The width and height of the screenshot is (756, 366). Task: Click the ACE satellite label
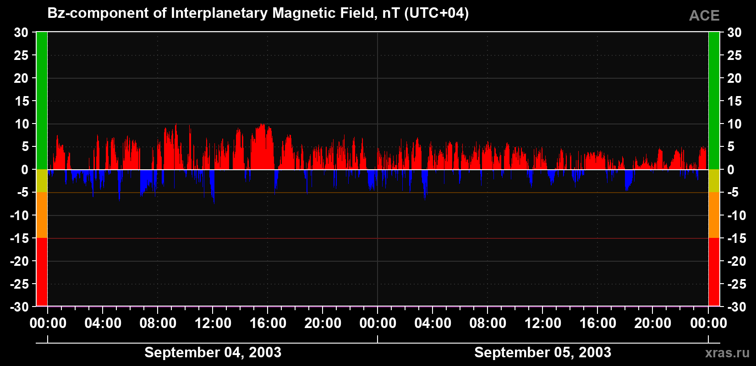[x=704, y=16]
